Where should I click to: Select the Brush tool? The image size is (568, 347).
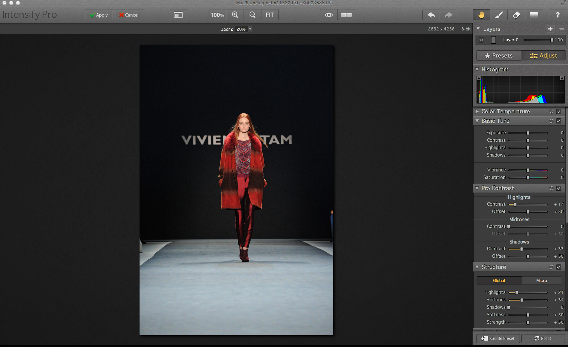(x=499, y=15)
